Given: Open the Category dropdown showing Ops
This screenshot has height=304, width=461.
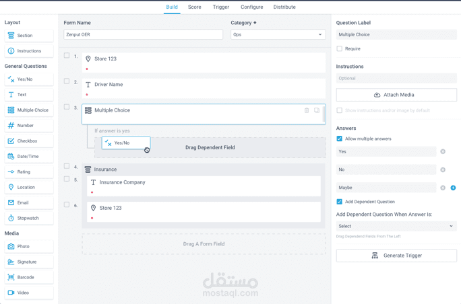Looking at the screenshot, I should 278,34.
